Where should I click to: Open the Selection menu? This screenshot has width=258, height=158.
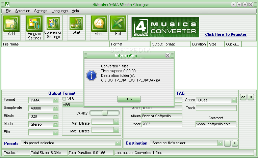[23, 11]
